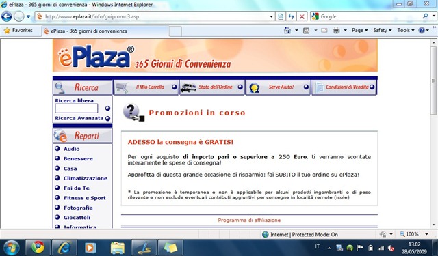Open the Fai da Te department link

[x=77, y=188]
